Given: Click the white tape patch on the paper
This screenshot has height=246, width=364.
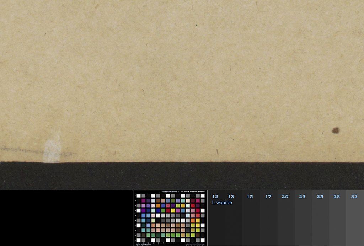Looking at the screenshot, I should click(x=52, y=149).
